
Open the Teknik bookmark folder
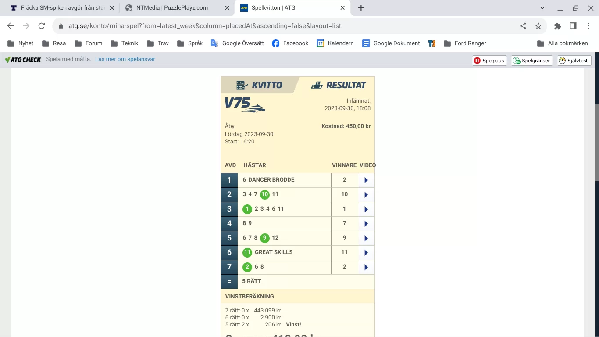pos(125,43)
